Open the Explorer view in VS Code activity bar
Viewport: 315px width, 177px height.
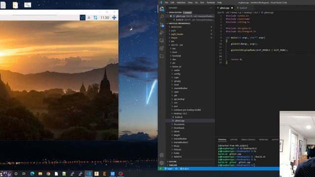pos(162,9)
